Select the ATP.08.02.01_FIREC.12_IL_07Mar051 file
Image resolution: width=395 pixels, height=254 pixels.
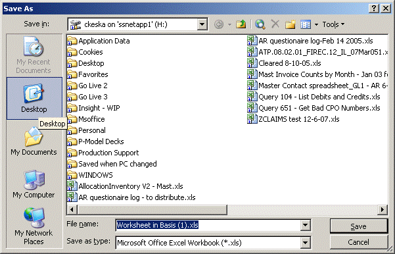pyautogui.click(x=317, y=52)
